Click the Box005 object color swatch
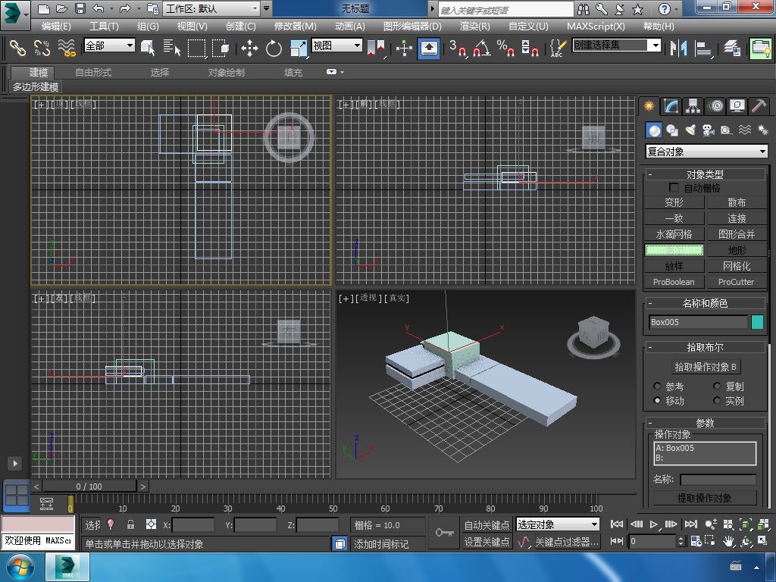 [x=757, y=322]
